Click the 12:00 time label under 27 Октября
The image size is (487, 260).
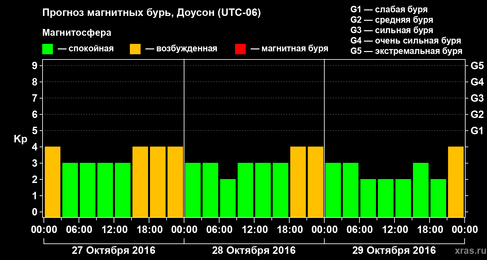coord(114,230)
